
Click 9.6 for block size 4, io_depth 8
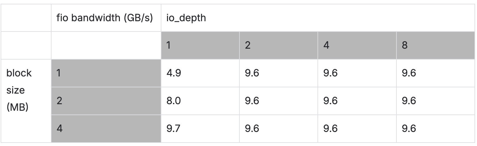435,129
